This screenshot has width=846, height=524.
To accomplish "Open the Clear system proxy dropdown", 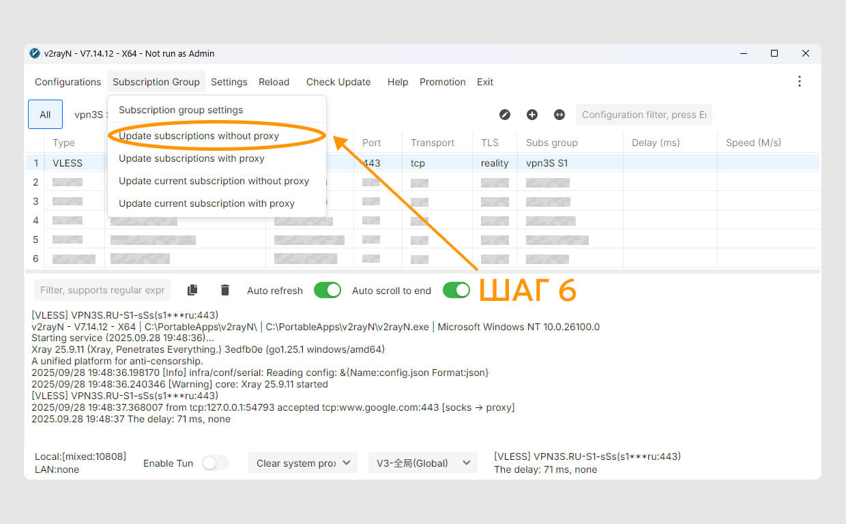I will [302, 463].
